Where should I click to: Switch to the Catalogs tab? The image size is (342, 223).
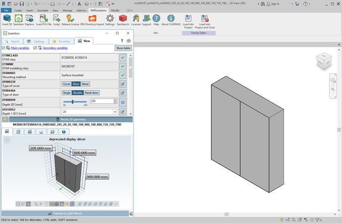click(36, 41)
